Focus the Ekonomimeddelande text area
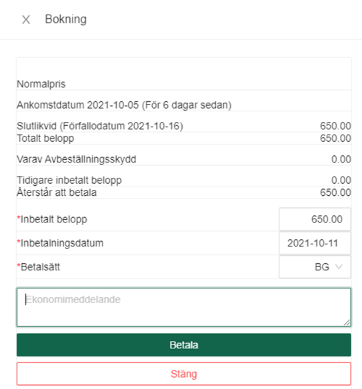 [x=184, y=307]
